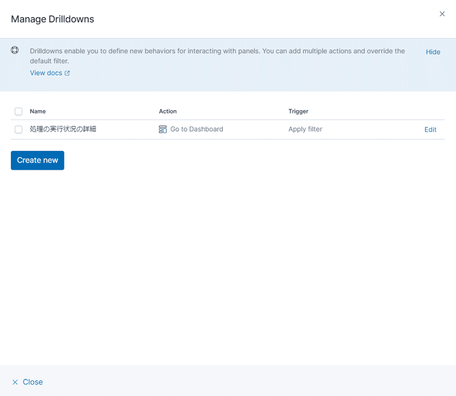
Task: Click the Manage Drilldowns title
Action: coord(52,19)
